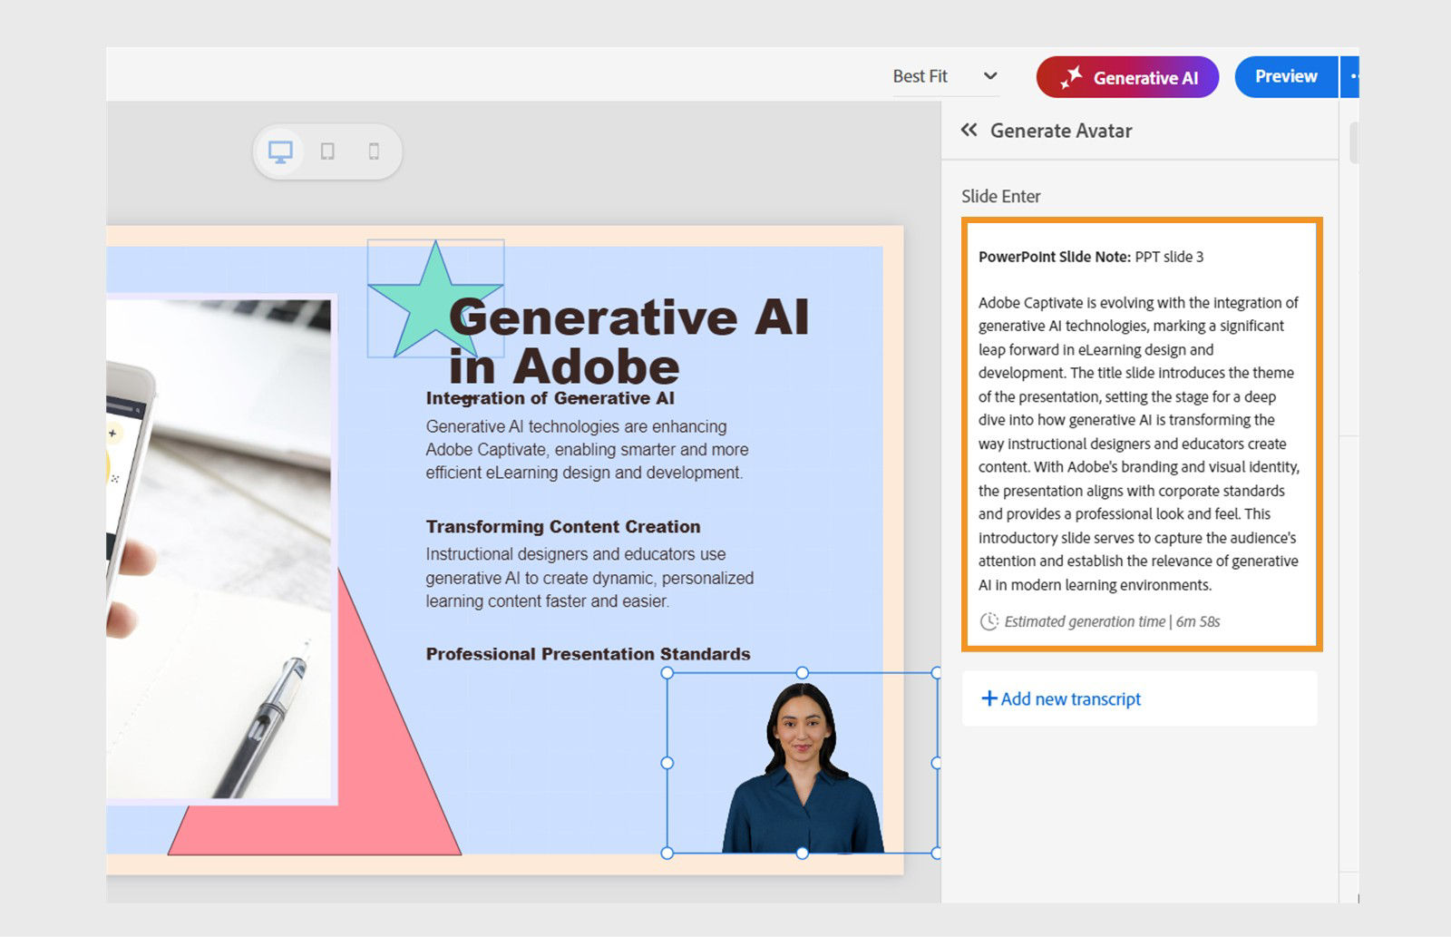Select the smartphone preview icon

click(372, 151)
